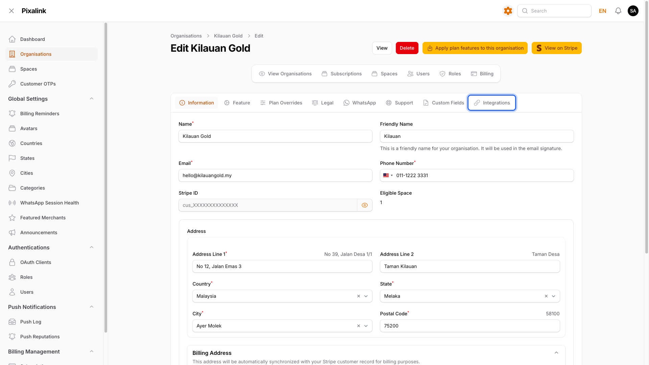The width and height of the screenshot is (649, 365).
Task: Click the Friendly Name input field
Action: (477, 136)
